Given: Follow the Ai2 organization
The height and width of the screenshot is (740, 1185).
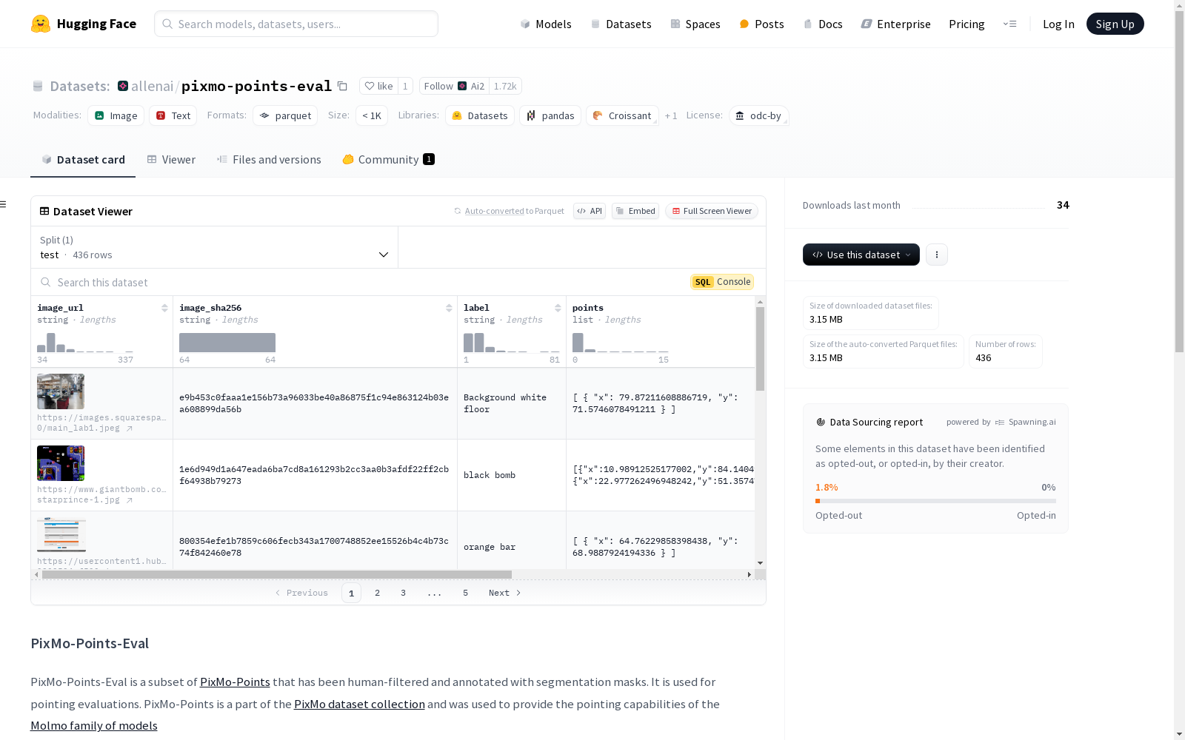Looking at the screenshot, I should point(454,86).
